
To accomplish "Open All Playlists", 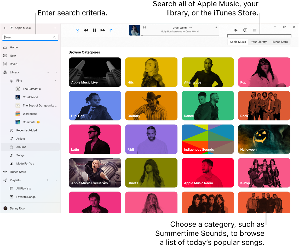I will point(30,189).
